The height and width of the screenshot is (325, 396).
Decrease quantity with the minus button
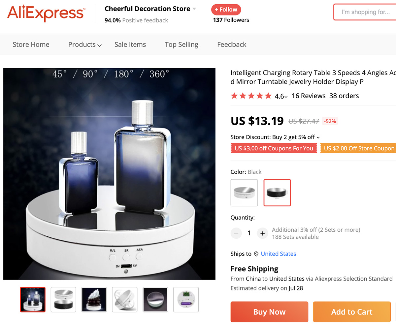236,233
